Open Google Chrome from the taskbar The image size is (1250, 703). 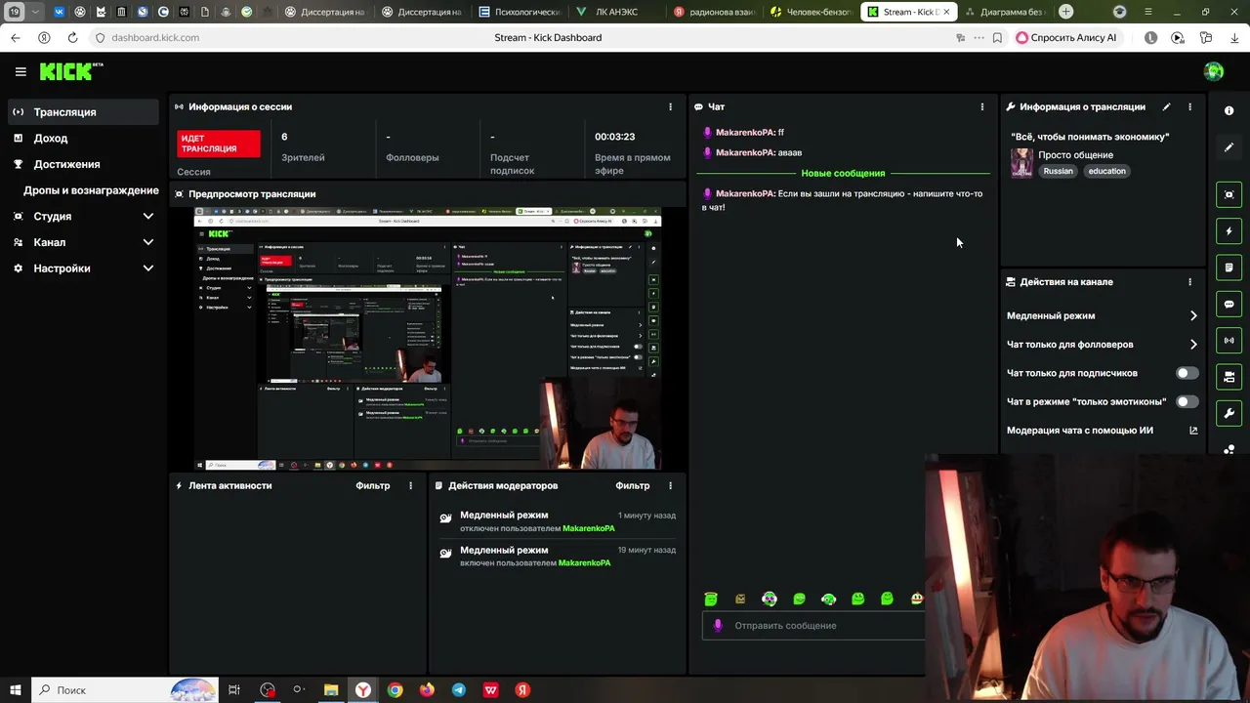point(395,690)
